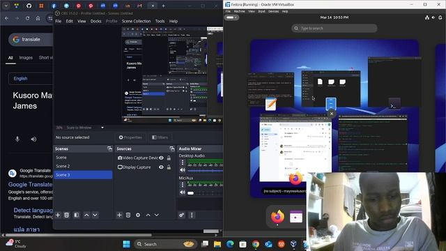Open Mic/Aux options three-dot menu
Viewport: 446px width, 251px height.
point(183,185)
